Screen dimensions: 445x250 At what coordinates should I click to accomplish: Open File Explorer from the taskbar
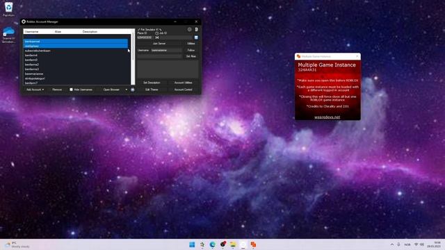(233, 244)
